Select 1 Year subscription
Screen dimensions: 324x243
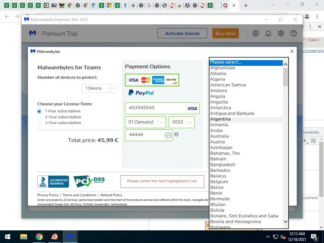39,111
